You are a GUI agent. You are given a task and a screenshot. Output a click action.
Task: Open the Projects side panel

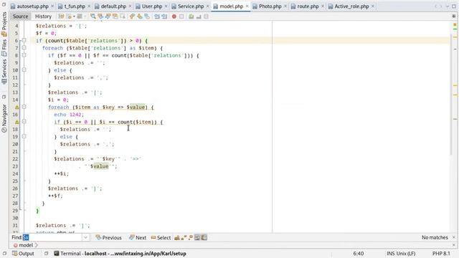pyautogui.click(x=4, y=24)
